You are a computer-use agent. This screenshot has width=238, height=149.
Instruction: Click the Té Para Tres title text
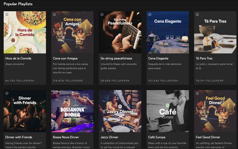(204, 59)
